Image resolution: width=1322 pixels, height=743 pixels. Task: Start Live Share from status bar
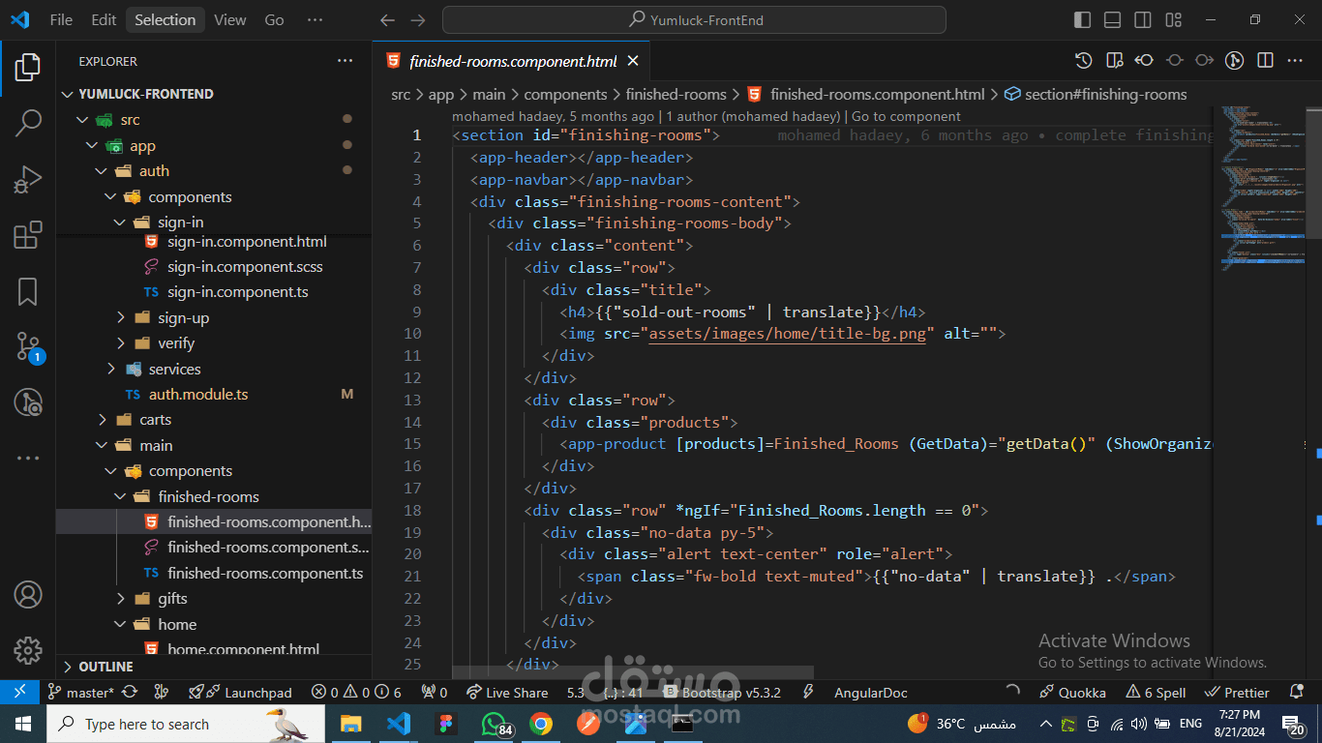pyautogui.click(x=507, y=693)
